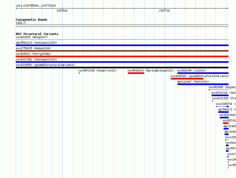Click the blue bar under dgv54n172
This screenshot has width=236, height=178.
[223, 112]
